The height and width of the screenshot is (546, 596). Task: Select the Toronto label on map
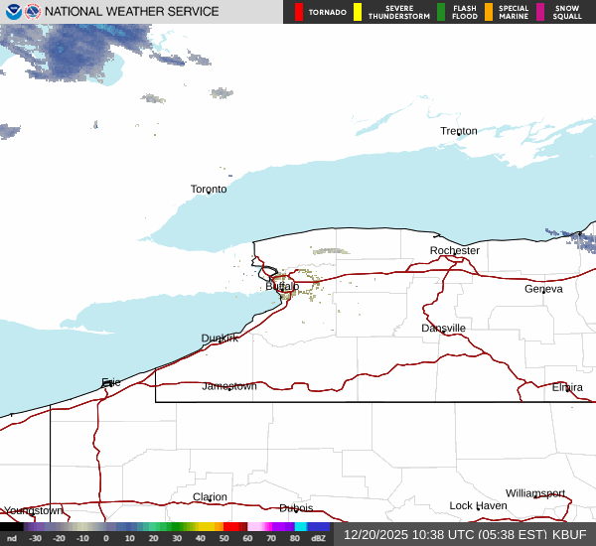click(x=209, y=189)
